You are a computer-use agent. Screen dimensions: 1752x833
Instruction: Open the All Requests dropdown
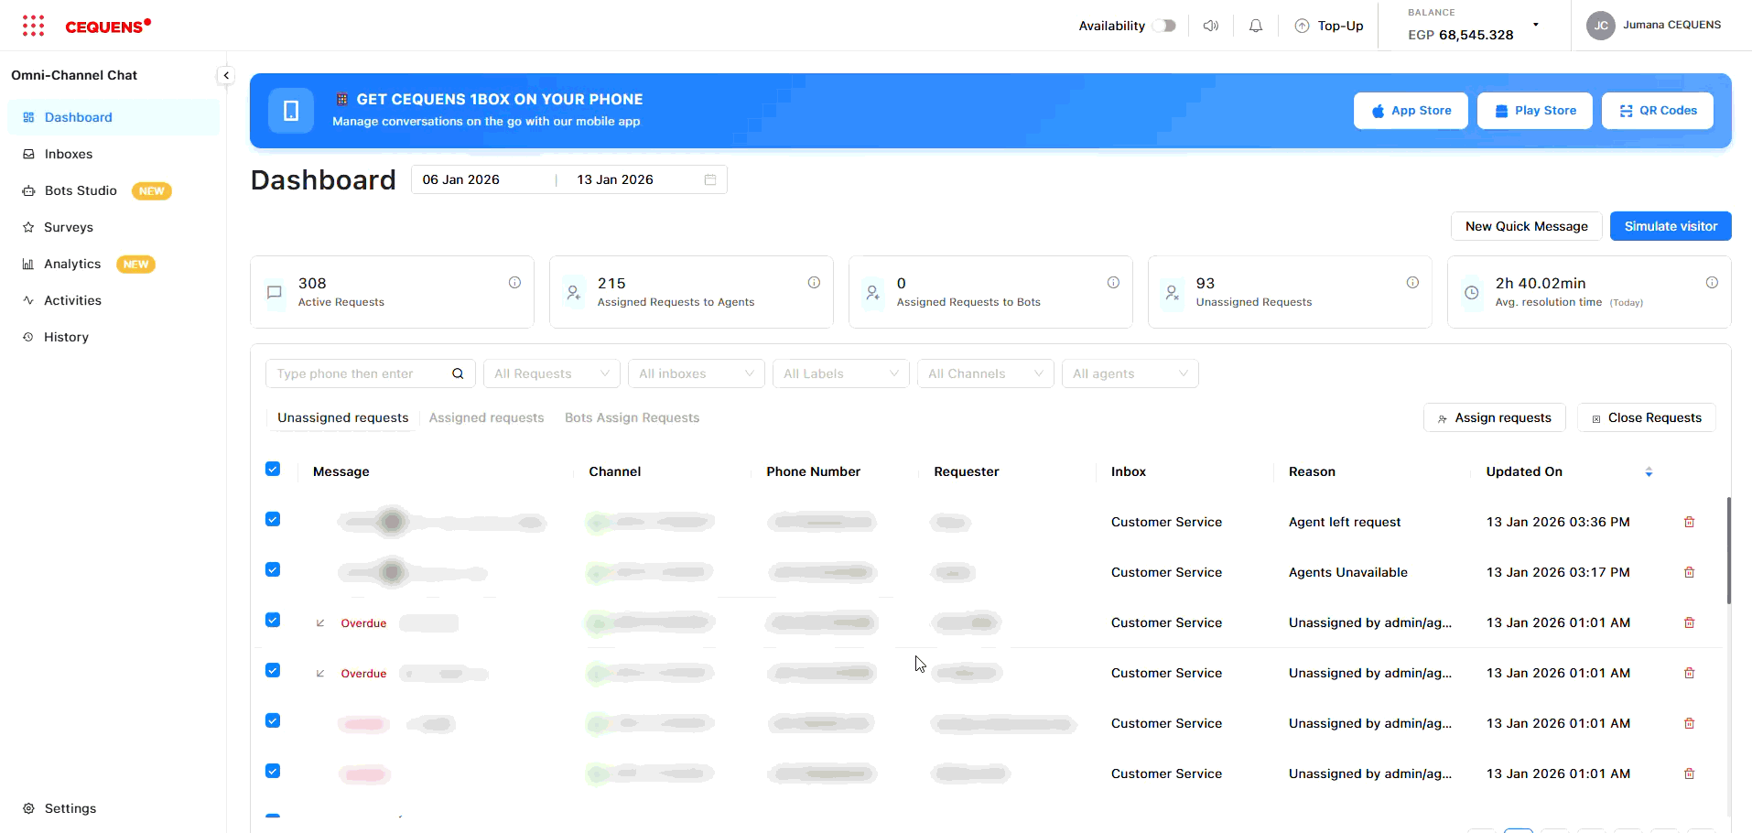click(552, 373)
